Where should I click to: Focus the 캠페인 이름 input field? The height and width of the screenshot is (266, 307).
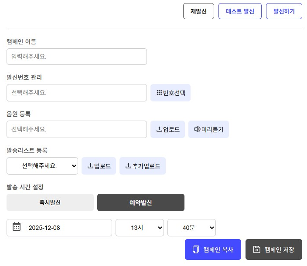point(77,57)
